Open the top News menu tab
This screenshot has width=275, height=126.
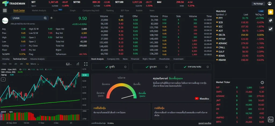tap(152, 10)
